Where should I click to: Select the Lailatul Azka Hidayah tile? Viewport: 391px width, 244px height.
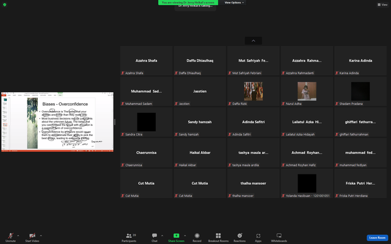click(x=307, y=122)
